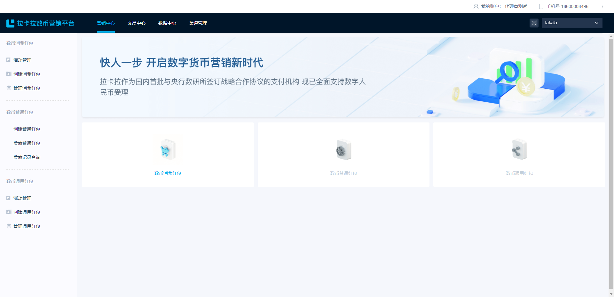Screen dimensions: 614x297
Task: Open 管理消费红包 menu item
Action: 27,88
